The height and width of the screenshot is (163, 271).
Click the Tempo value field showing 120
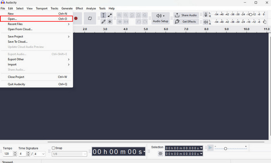8,154
